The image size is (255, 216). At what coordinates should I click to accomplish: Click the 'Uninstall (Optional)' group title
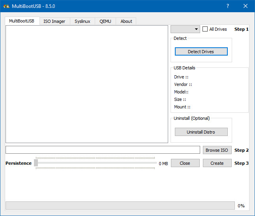192,118
